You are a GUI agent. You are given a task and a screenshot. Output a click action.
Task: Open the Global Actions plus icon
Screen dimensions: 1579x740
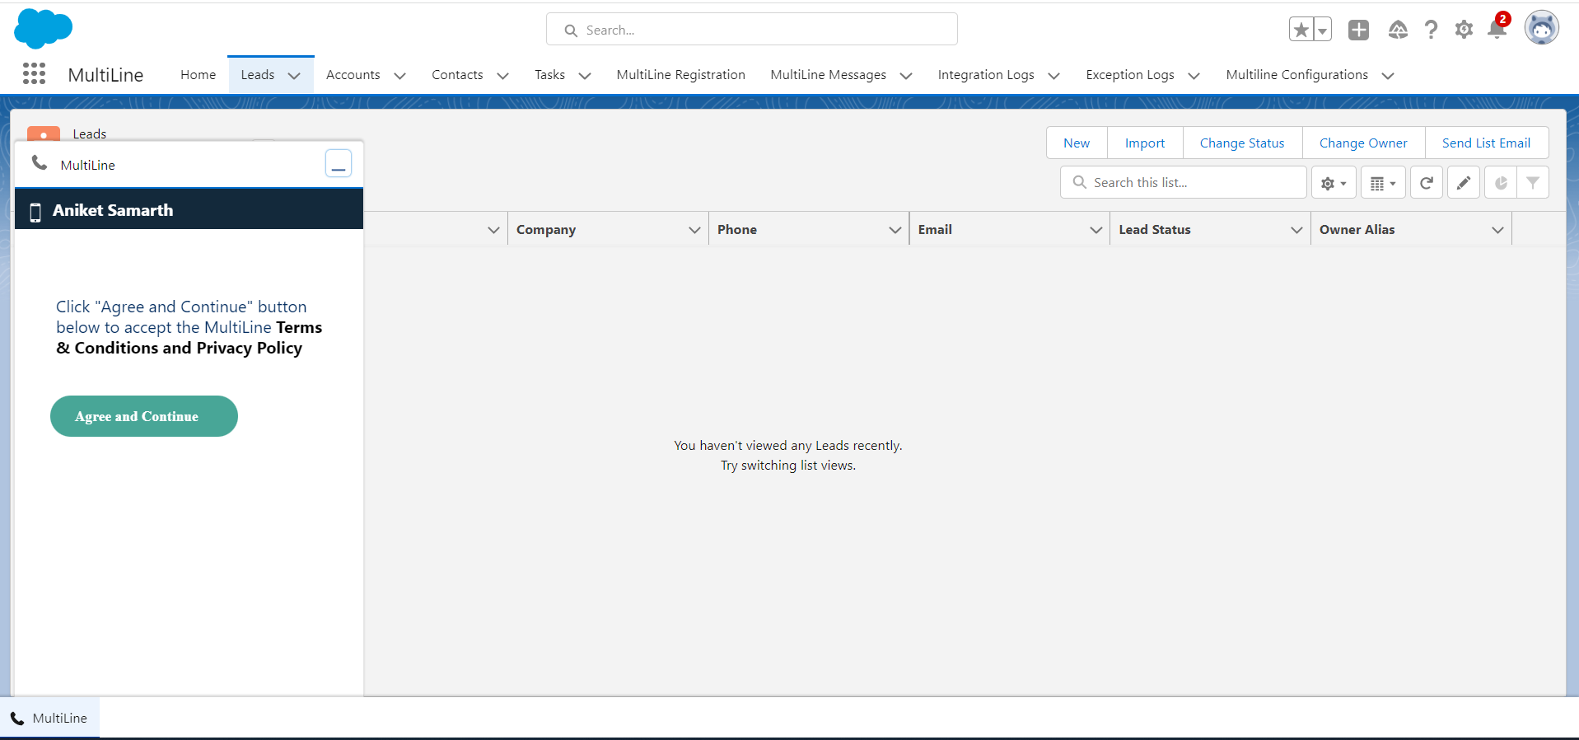tap(1358, 30)
